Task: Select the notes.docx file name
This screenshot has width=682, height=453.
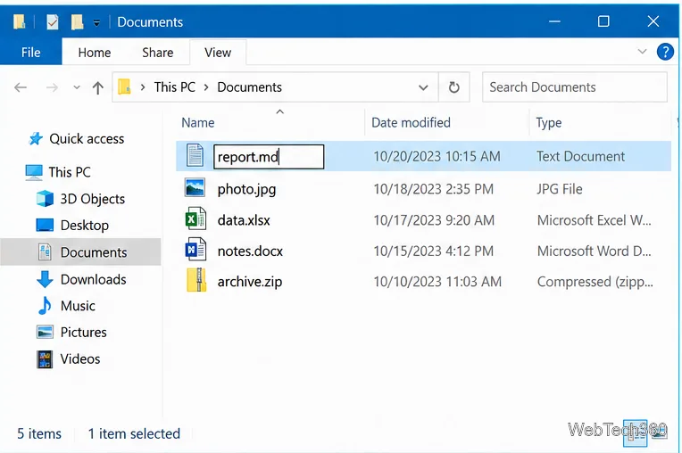Action: coord(250,251)
